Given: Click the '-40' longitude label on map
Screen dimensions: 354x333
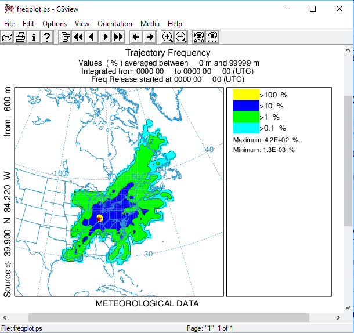Looking at the screenshot, I should (208, 149).
